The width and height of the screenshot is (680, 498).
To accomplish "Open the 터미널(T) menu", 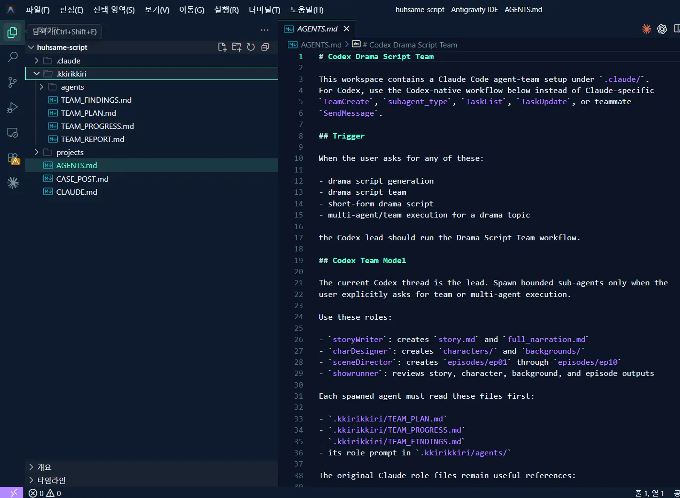I will [x=265, y=10].
